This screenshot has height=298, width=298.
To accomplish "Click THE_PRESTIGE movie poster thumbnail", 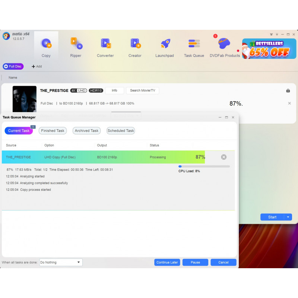I will coord(25,99).
